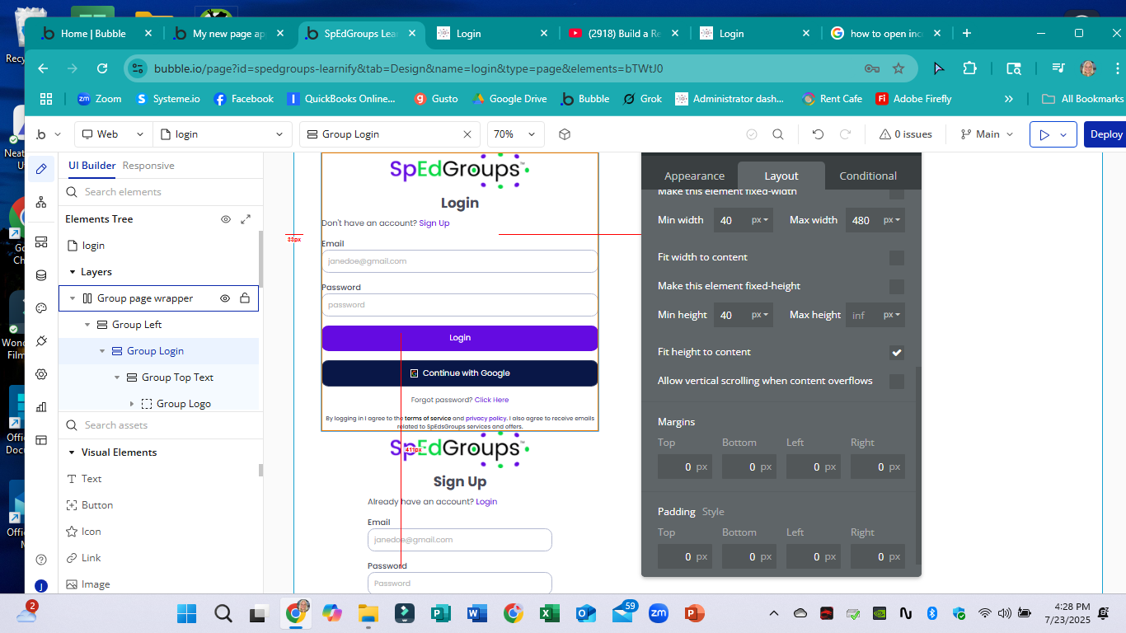This screenshot has height=633, width=1126.
Task: Open the Backend workflows icon in sidebar
Action: pyautogui.click(x=41, y=241)
